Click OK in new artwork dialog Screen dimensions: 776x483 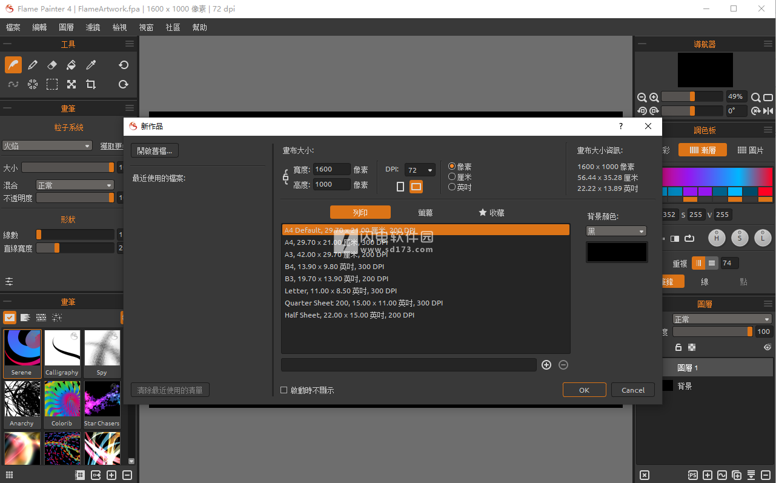coord(584,390)
